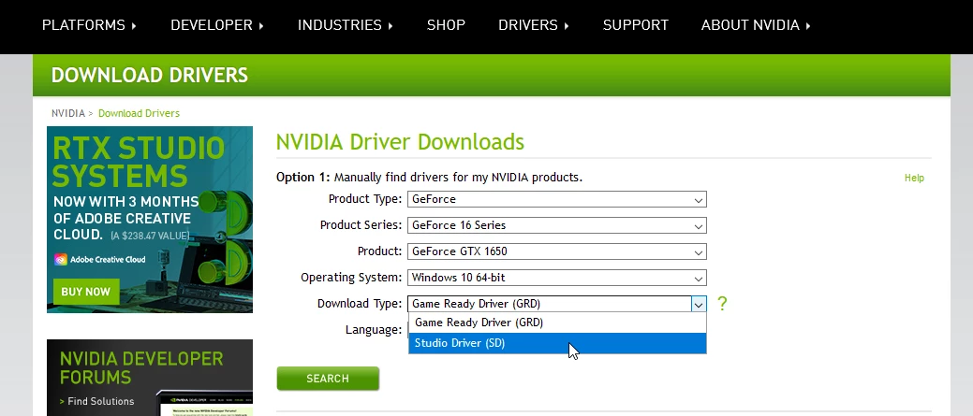The width and height of the screenshot is (973, 416).
Task: Click the green question mark help icon
Action: (722, 304)
